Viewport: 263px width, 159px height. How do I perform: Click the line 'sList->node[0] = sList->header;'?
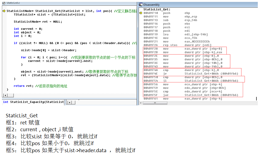coord(49,50)
